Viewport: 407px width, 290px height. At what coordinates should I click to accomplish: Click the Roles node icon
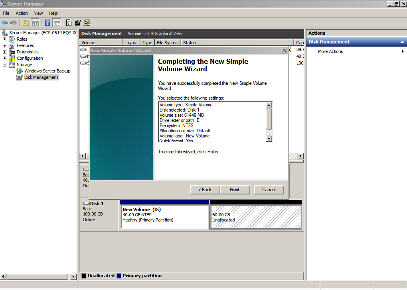[12, 39]
